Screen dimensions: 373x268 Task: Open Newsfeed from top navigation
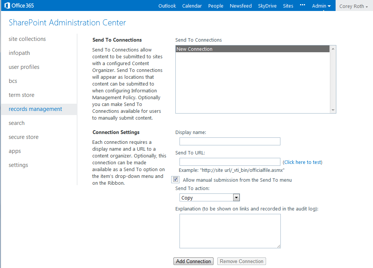(x=240, y=6)
